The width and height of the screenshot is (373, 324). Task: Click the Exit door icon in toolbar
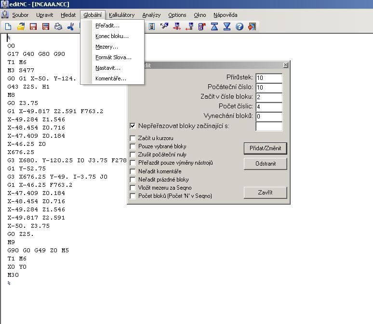coord(252,27)
